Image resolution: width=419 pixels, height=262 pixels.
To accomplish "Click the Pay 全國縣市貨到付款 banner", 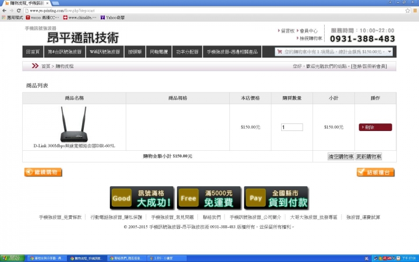I will [276, 198].
